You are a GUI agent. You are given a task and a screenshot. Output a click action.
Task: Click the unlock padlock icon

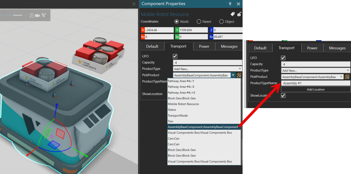239,14
